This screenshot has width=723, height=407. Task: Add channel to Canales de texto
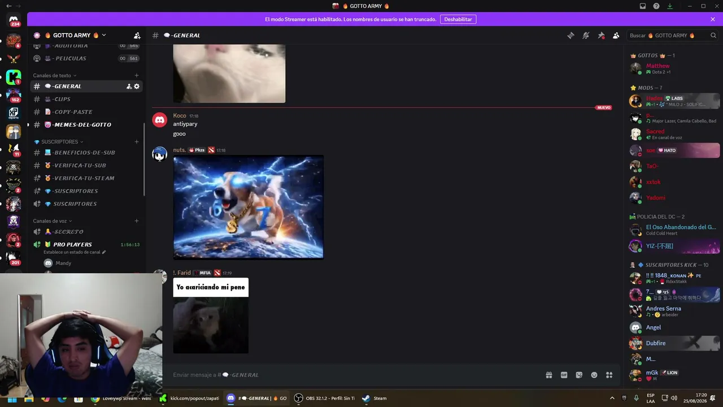137,75
